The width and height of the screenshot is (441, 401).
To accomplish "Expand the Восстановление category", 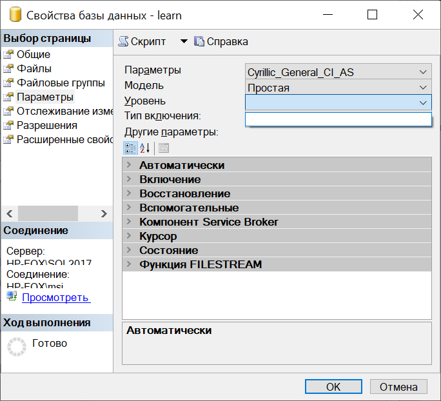I will point(129,193).
